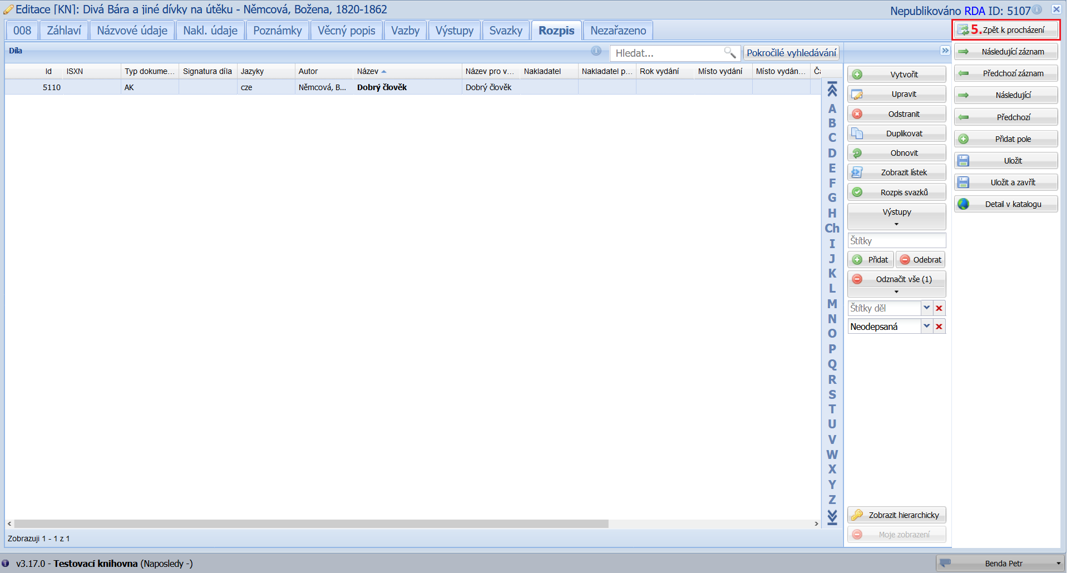
Task: Open the Štítky děl dropdown
Action: [x=926, y=308]
